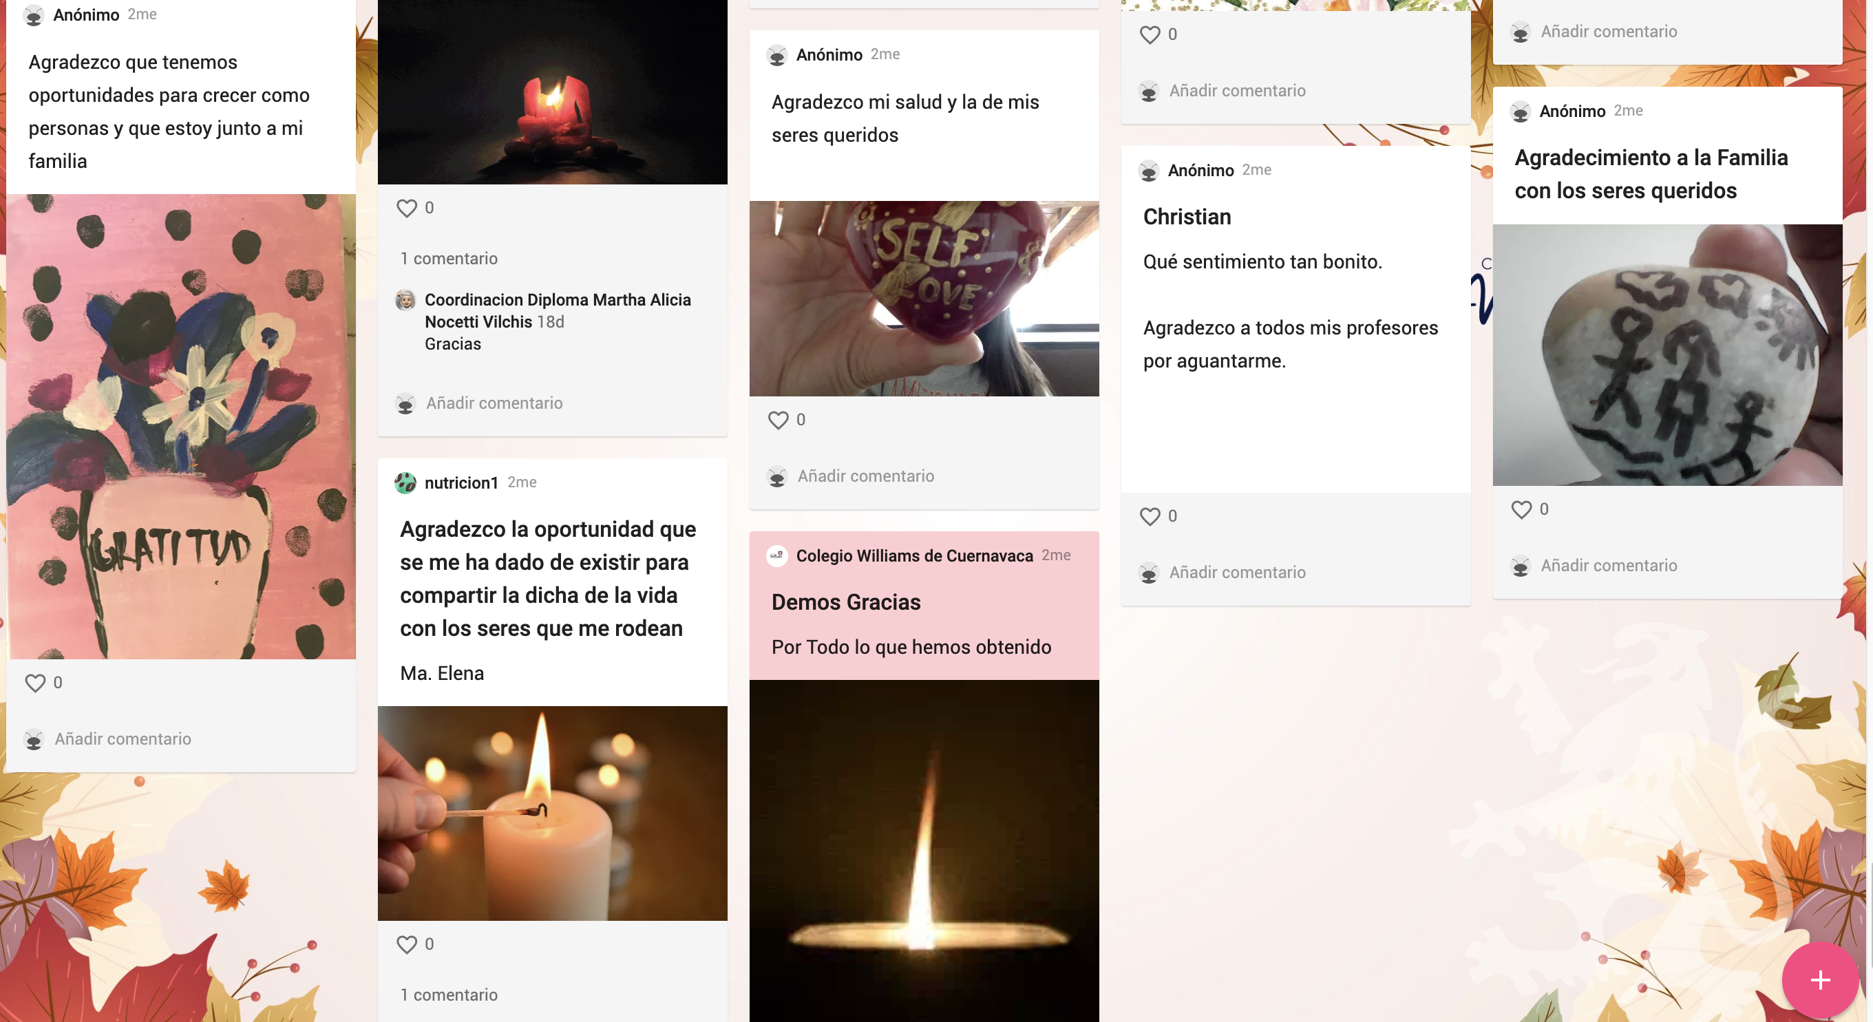Open nutricion1 user avatar

[405, 482]
